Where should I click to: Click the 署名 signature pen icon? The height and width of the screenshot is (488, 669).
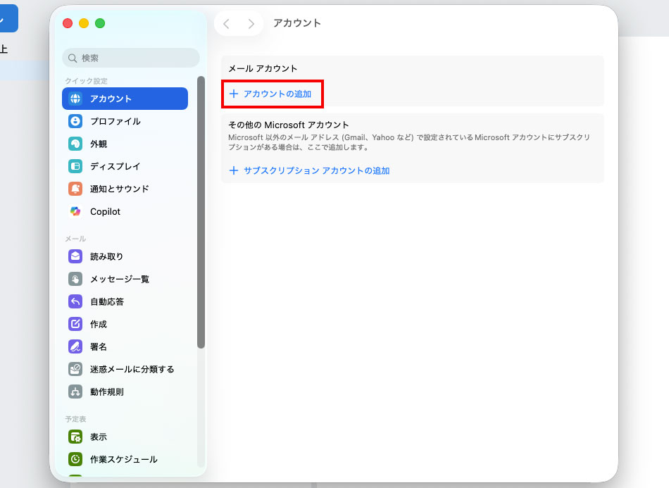[75, 346]
